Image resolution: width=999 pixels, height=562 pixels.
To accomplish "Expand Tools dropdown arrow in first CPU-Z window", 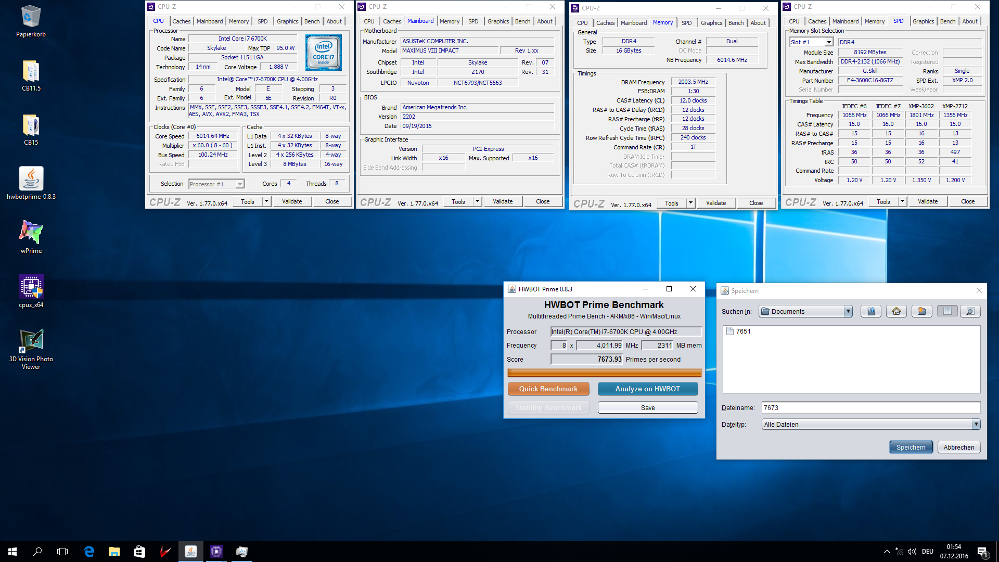I will coord(267,201).
